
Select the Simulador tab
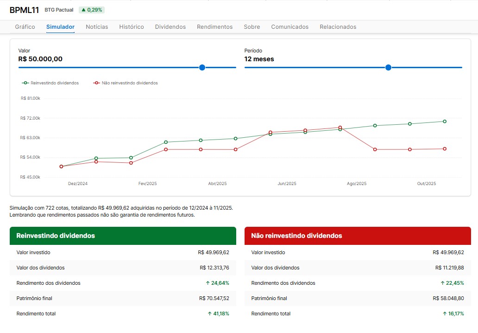(60, 27)
